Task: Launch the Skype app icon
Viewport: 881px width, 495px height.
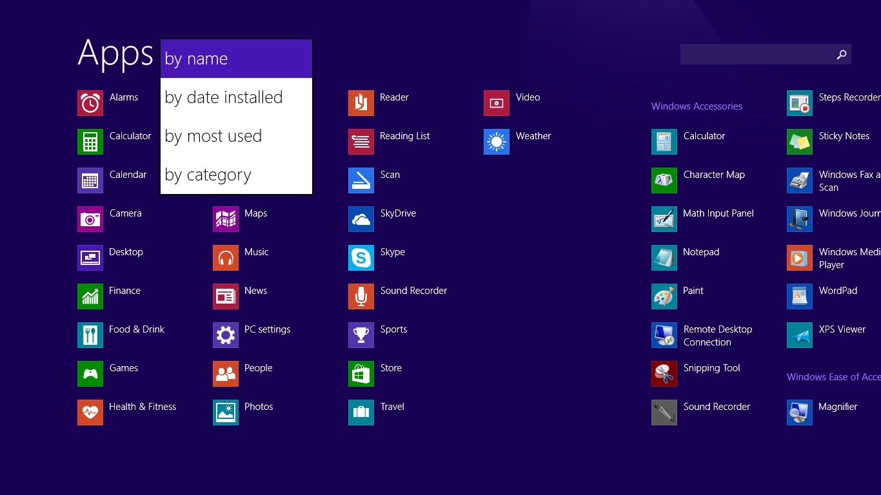Action: pos(361,258)
